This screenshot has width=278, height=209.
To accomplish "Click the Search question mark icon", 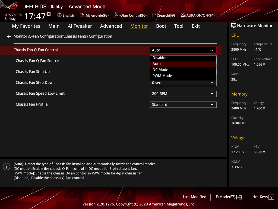I will pos(155,15).
